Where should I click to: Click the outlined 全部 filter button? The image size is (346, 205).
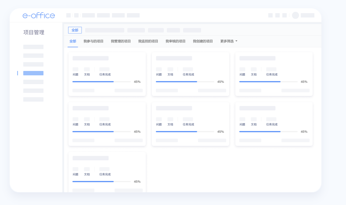click(x=75, y=30)
